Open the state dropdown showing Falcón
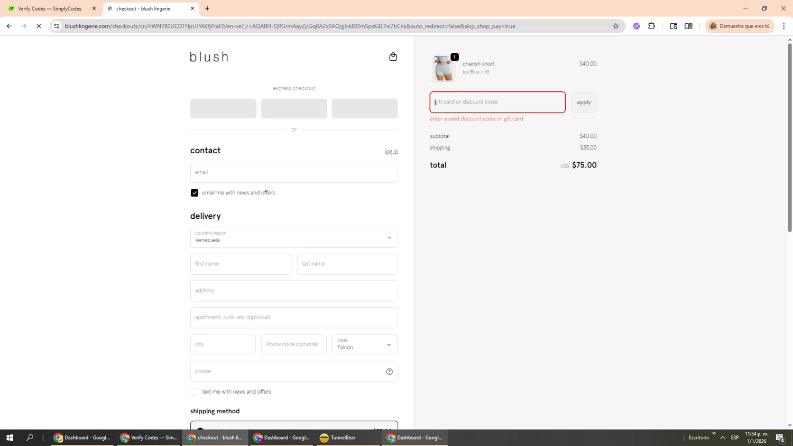Viewport: 793px width, 446px height. [365, 345]
